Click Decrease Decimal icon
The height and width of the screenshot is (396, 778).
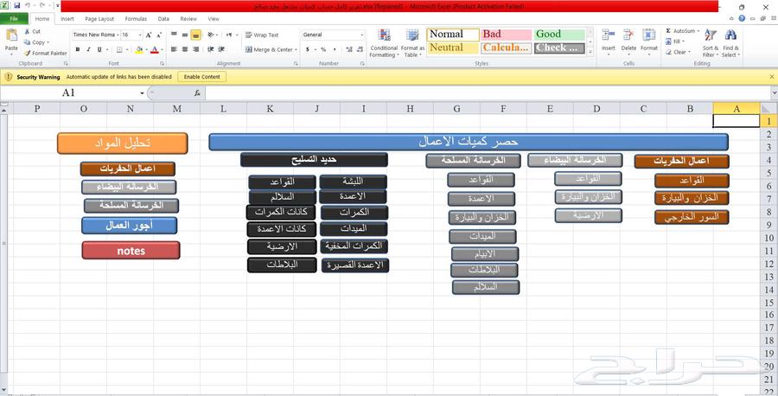point(360,49)
